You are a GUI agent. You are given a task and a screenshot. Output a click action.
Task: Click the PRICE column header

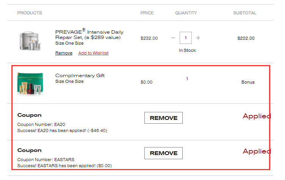pyautogui.click(x=147, y=13)
